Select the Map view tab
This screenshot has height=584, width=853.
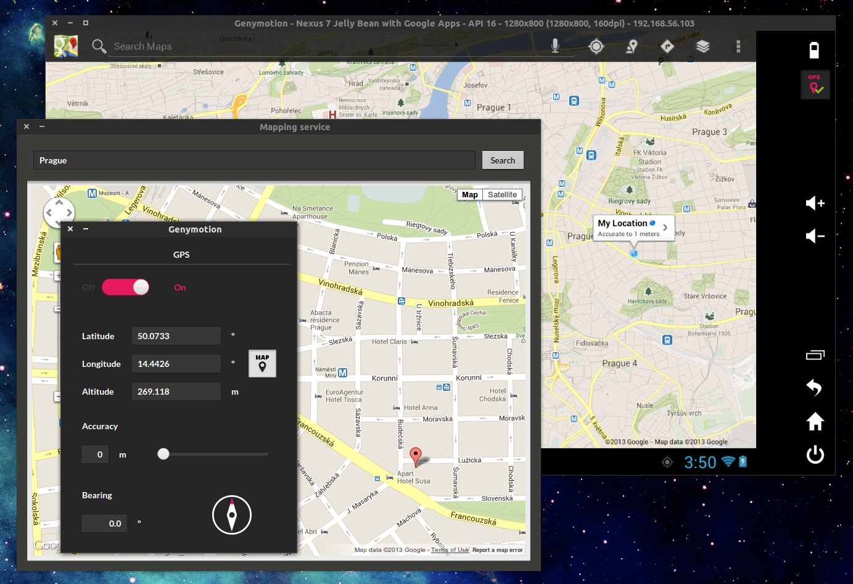(470, 195)
